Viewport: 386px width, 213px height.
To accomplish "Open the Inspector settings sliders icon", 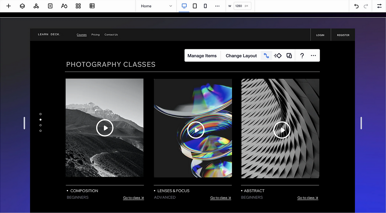I will click(379, 6).
